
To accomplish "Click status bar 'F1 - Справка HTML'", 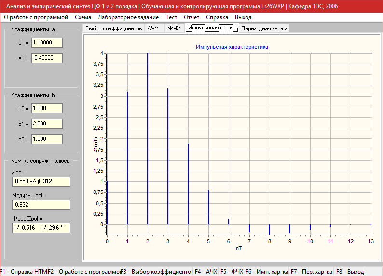I will [x=24, y=272].
